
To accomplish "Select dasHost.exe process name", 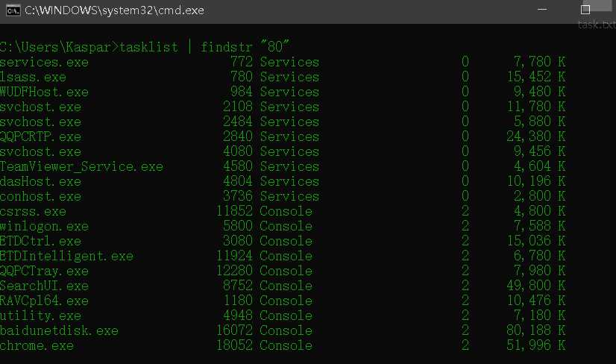I will (40, 181).
